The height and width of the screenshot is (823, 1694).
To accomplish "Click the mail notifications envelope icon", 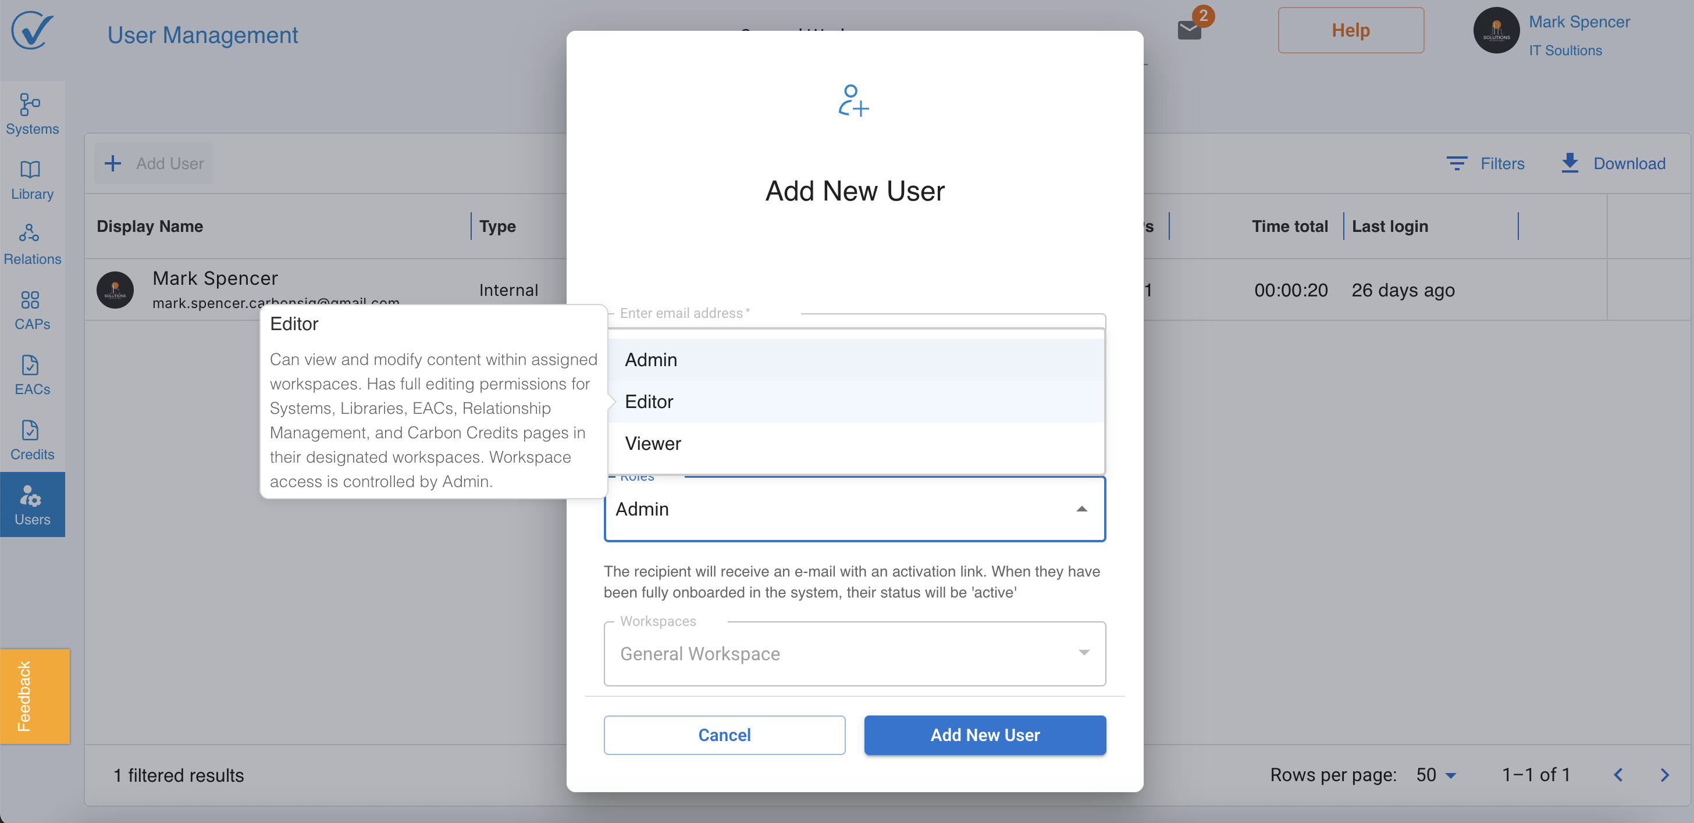I will (1189, 30).
